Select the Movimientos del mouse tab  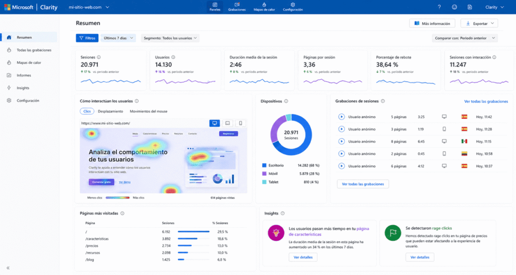[x=149, y=111]
